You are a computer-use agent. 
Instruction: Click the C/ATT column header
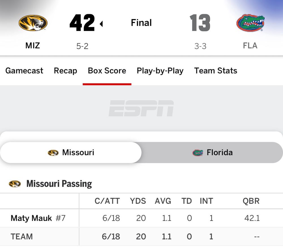107,201
